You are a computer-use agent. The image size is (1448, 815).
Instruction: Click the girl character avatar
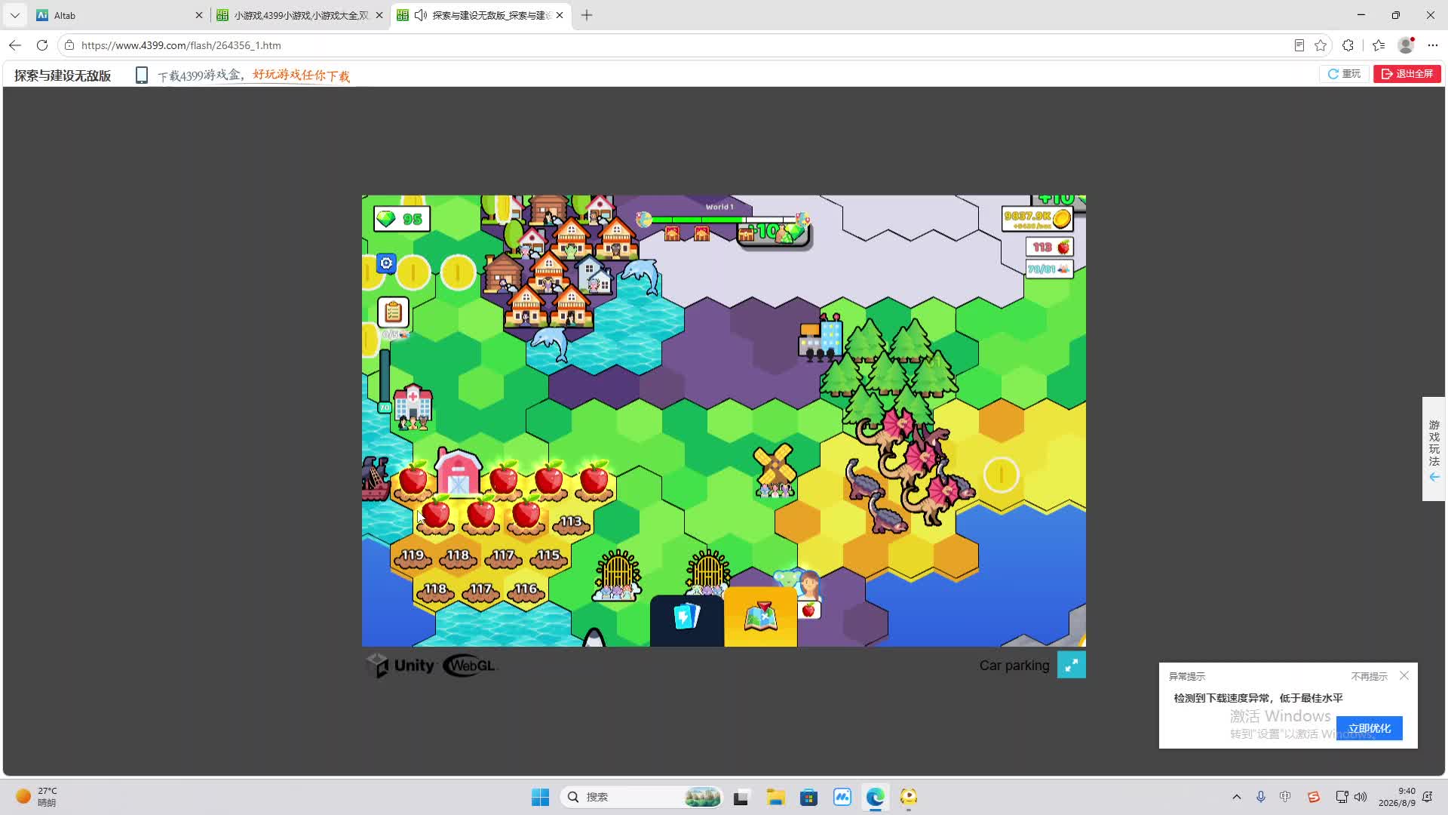point(808,585)
